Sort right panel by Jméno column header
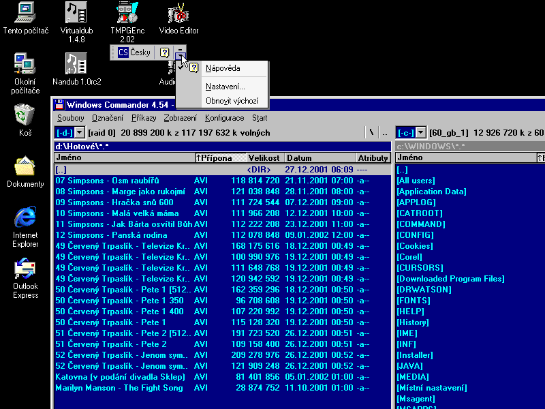This screenshot has height=409, width=545. [x=466, y=157]
